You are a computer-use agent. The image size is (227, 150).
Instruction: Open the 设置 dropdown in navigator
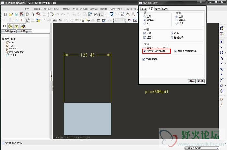point(24,31)
